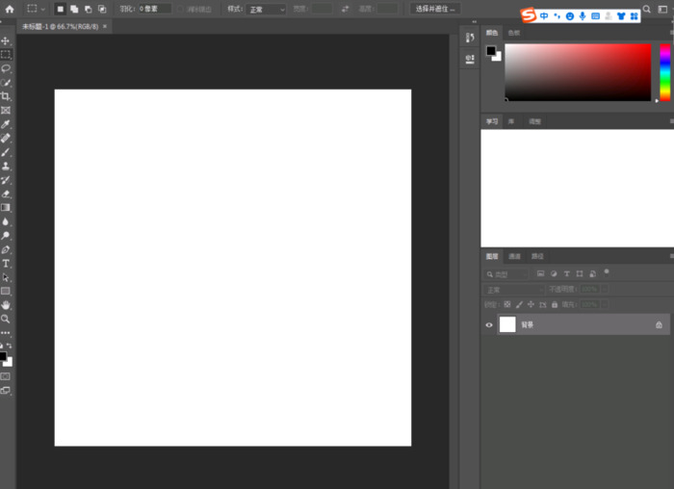
Task: Select the Crop tool
Action: click(6, 96)
